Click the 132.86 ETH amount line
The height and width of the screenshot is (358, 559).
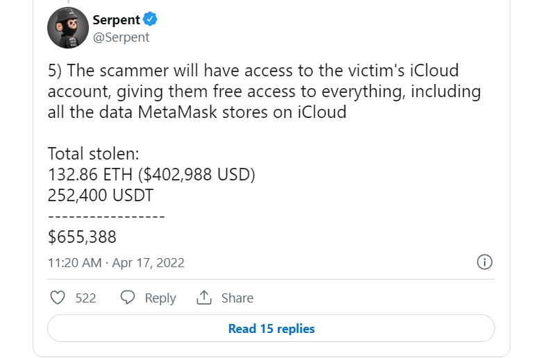[151, 174]
